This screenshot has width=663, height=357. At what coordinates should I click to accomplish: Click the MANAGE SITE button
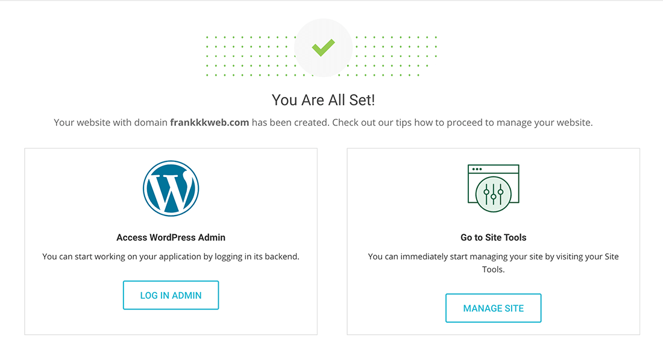494,308
